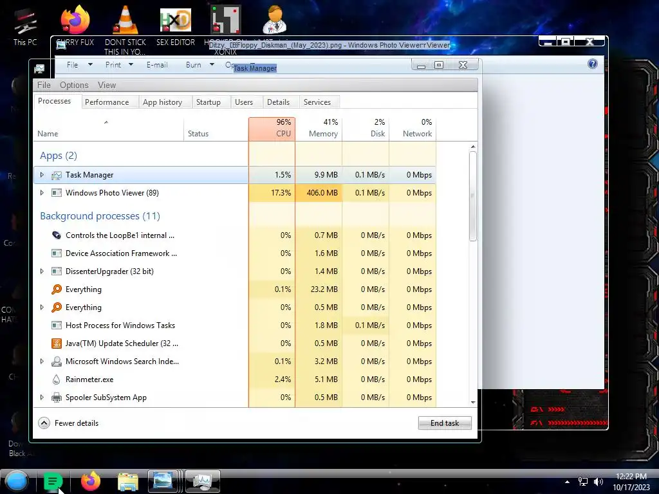Image resolution: width=659 pixels, height=494 pixels.
Task: Open Firefox from the taskbar
Action: coord(90,481)
